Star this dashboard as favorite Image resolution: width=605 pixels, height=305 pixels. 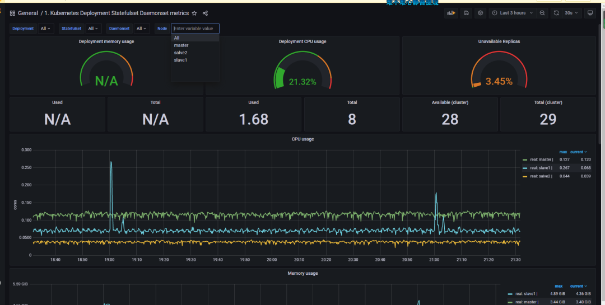click(x=194, y=13)
